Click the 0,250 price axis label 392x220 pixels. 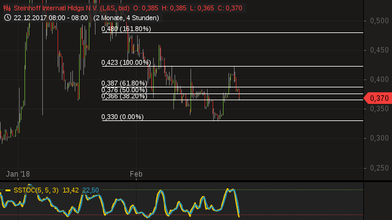[x=379, y=168]
